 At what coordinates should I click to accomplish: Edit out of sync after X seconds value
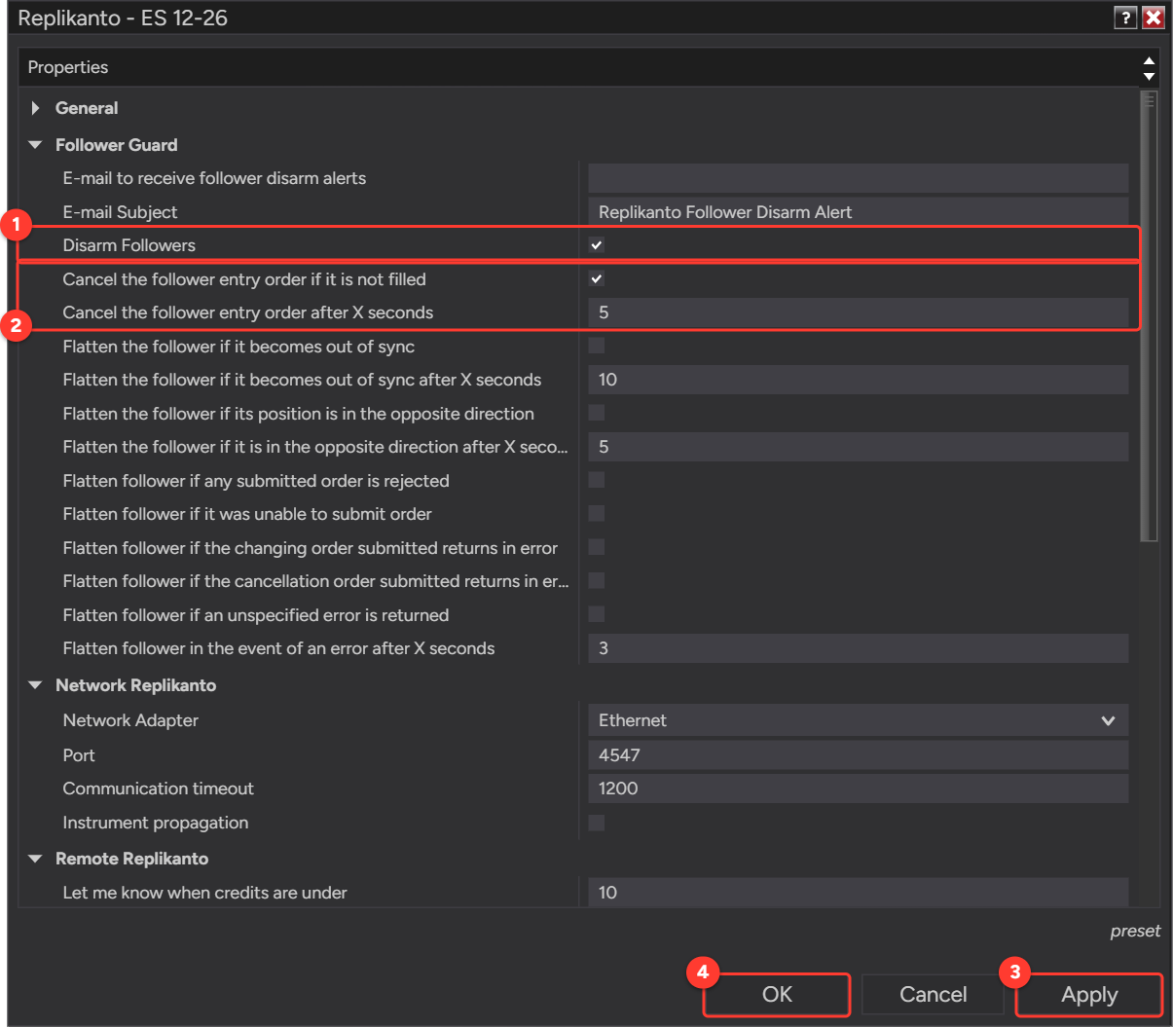859,380
